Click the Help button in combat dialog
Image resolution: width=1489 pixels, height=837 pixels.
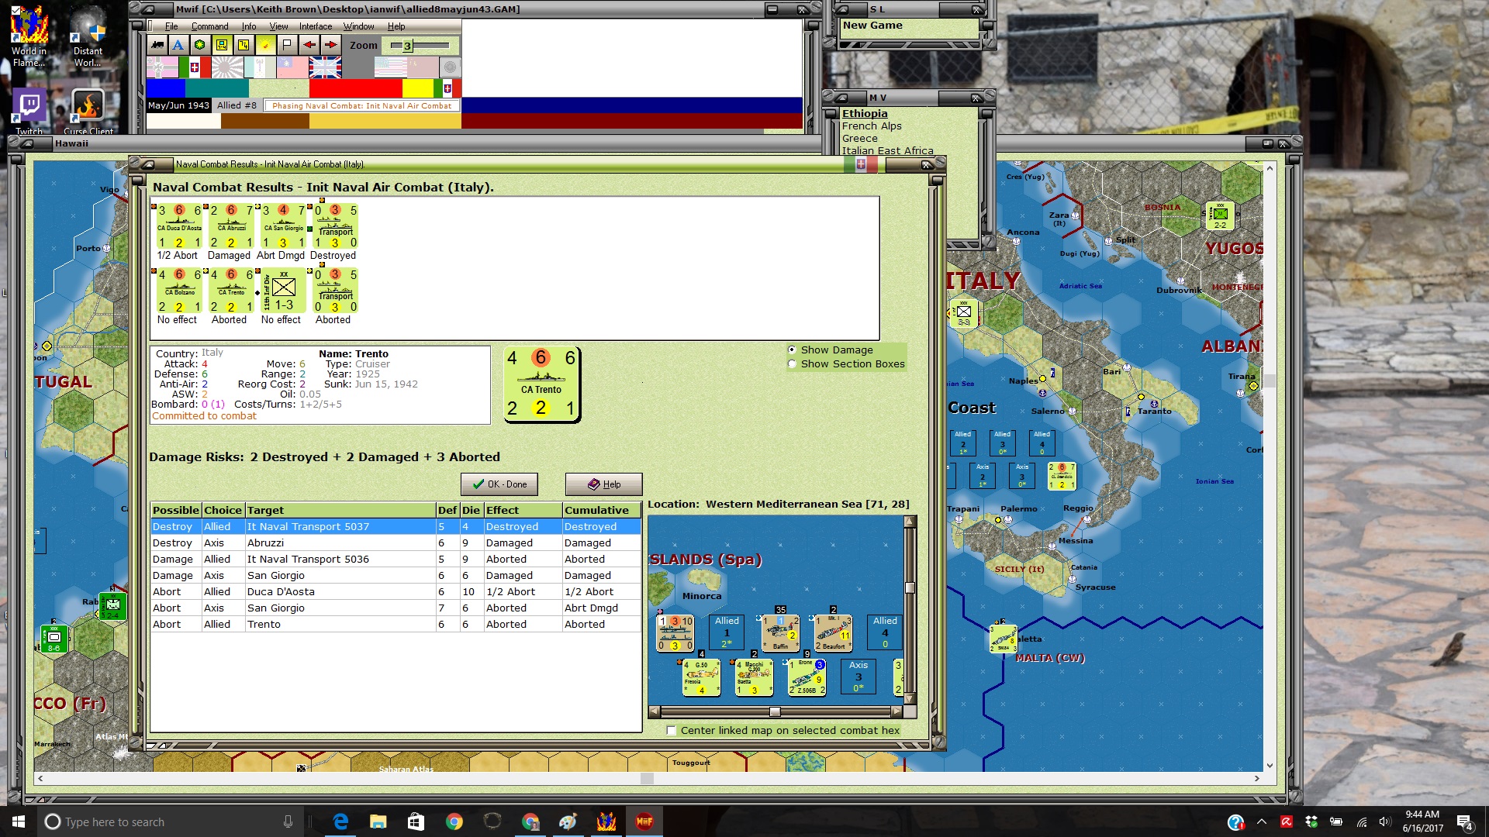603,484
